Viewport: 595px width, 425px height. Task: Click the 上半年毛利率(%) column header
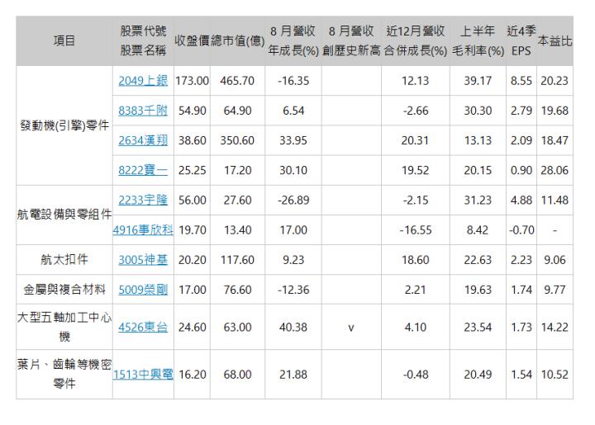tap(478, 40)
